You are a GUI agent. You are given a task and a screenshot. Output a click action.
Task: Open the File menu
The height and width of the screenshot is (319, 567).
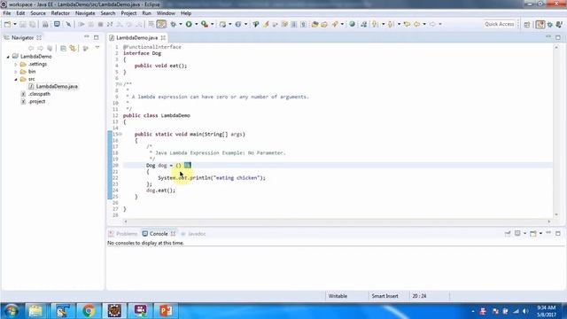point(7,13)
